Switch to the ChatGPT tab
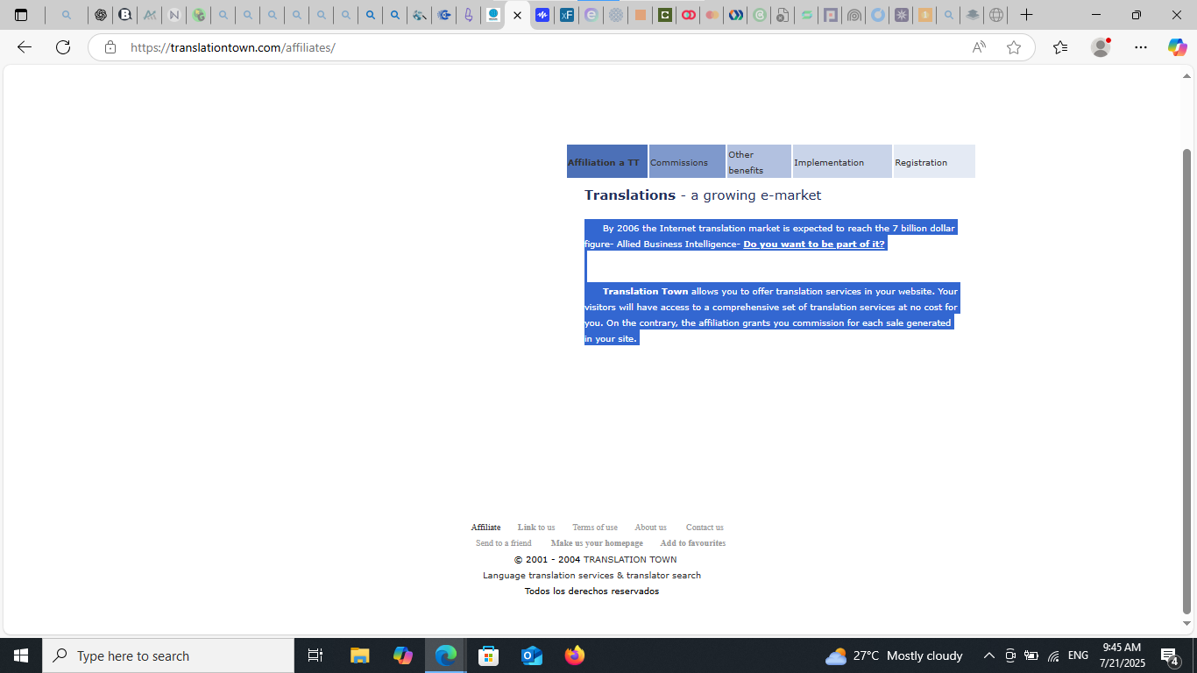 click(x=101, y=15)
